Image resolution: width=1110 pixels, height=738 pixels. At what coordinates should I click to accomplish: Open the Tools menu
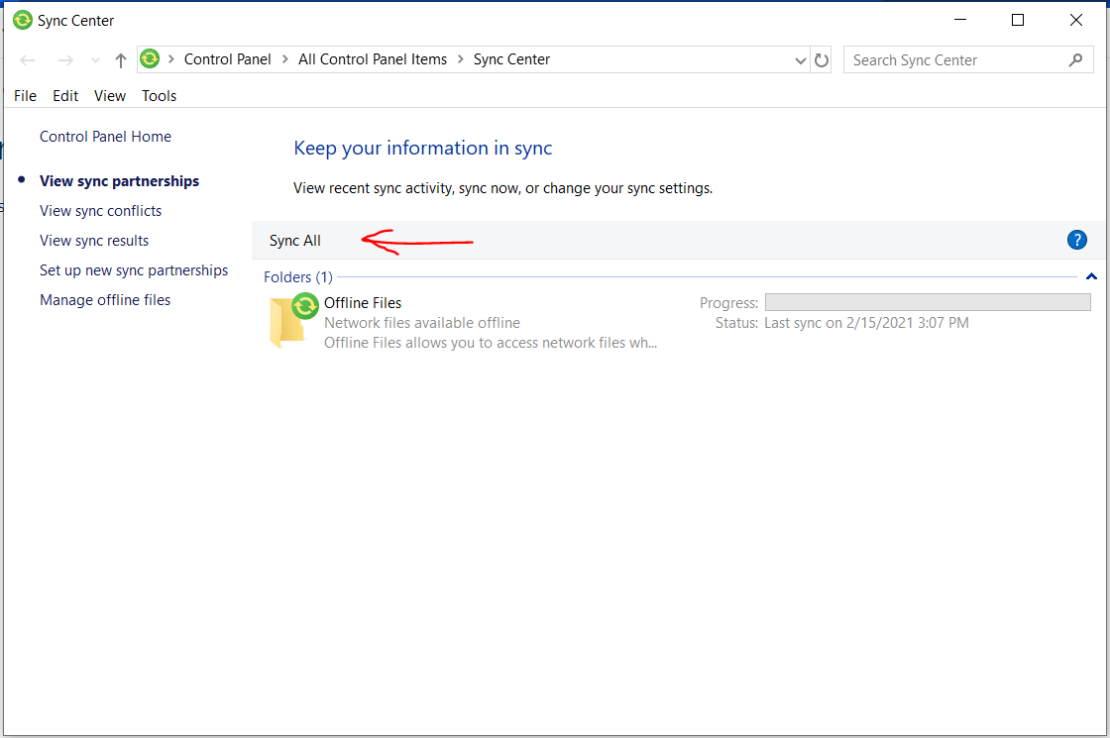click(x=159, y=95)
